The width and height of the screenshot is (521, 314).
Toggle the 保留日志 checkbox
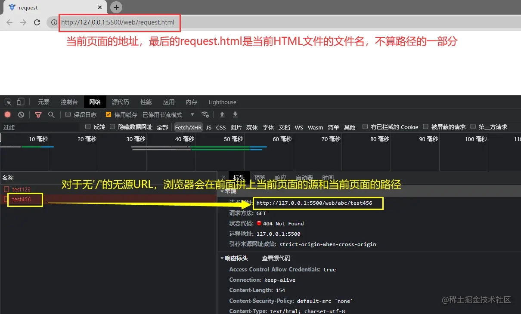68,114
